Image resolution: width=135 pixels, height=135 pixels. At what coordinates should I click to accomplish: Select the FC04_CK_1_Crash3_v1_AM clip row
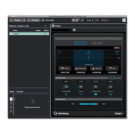[x=29, y=26]
